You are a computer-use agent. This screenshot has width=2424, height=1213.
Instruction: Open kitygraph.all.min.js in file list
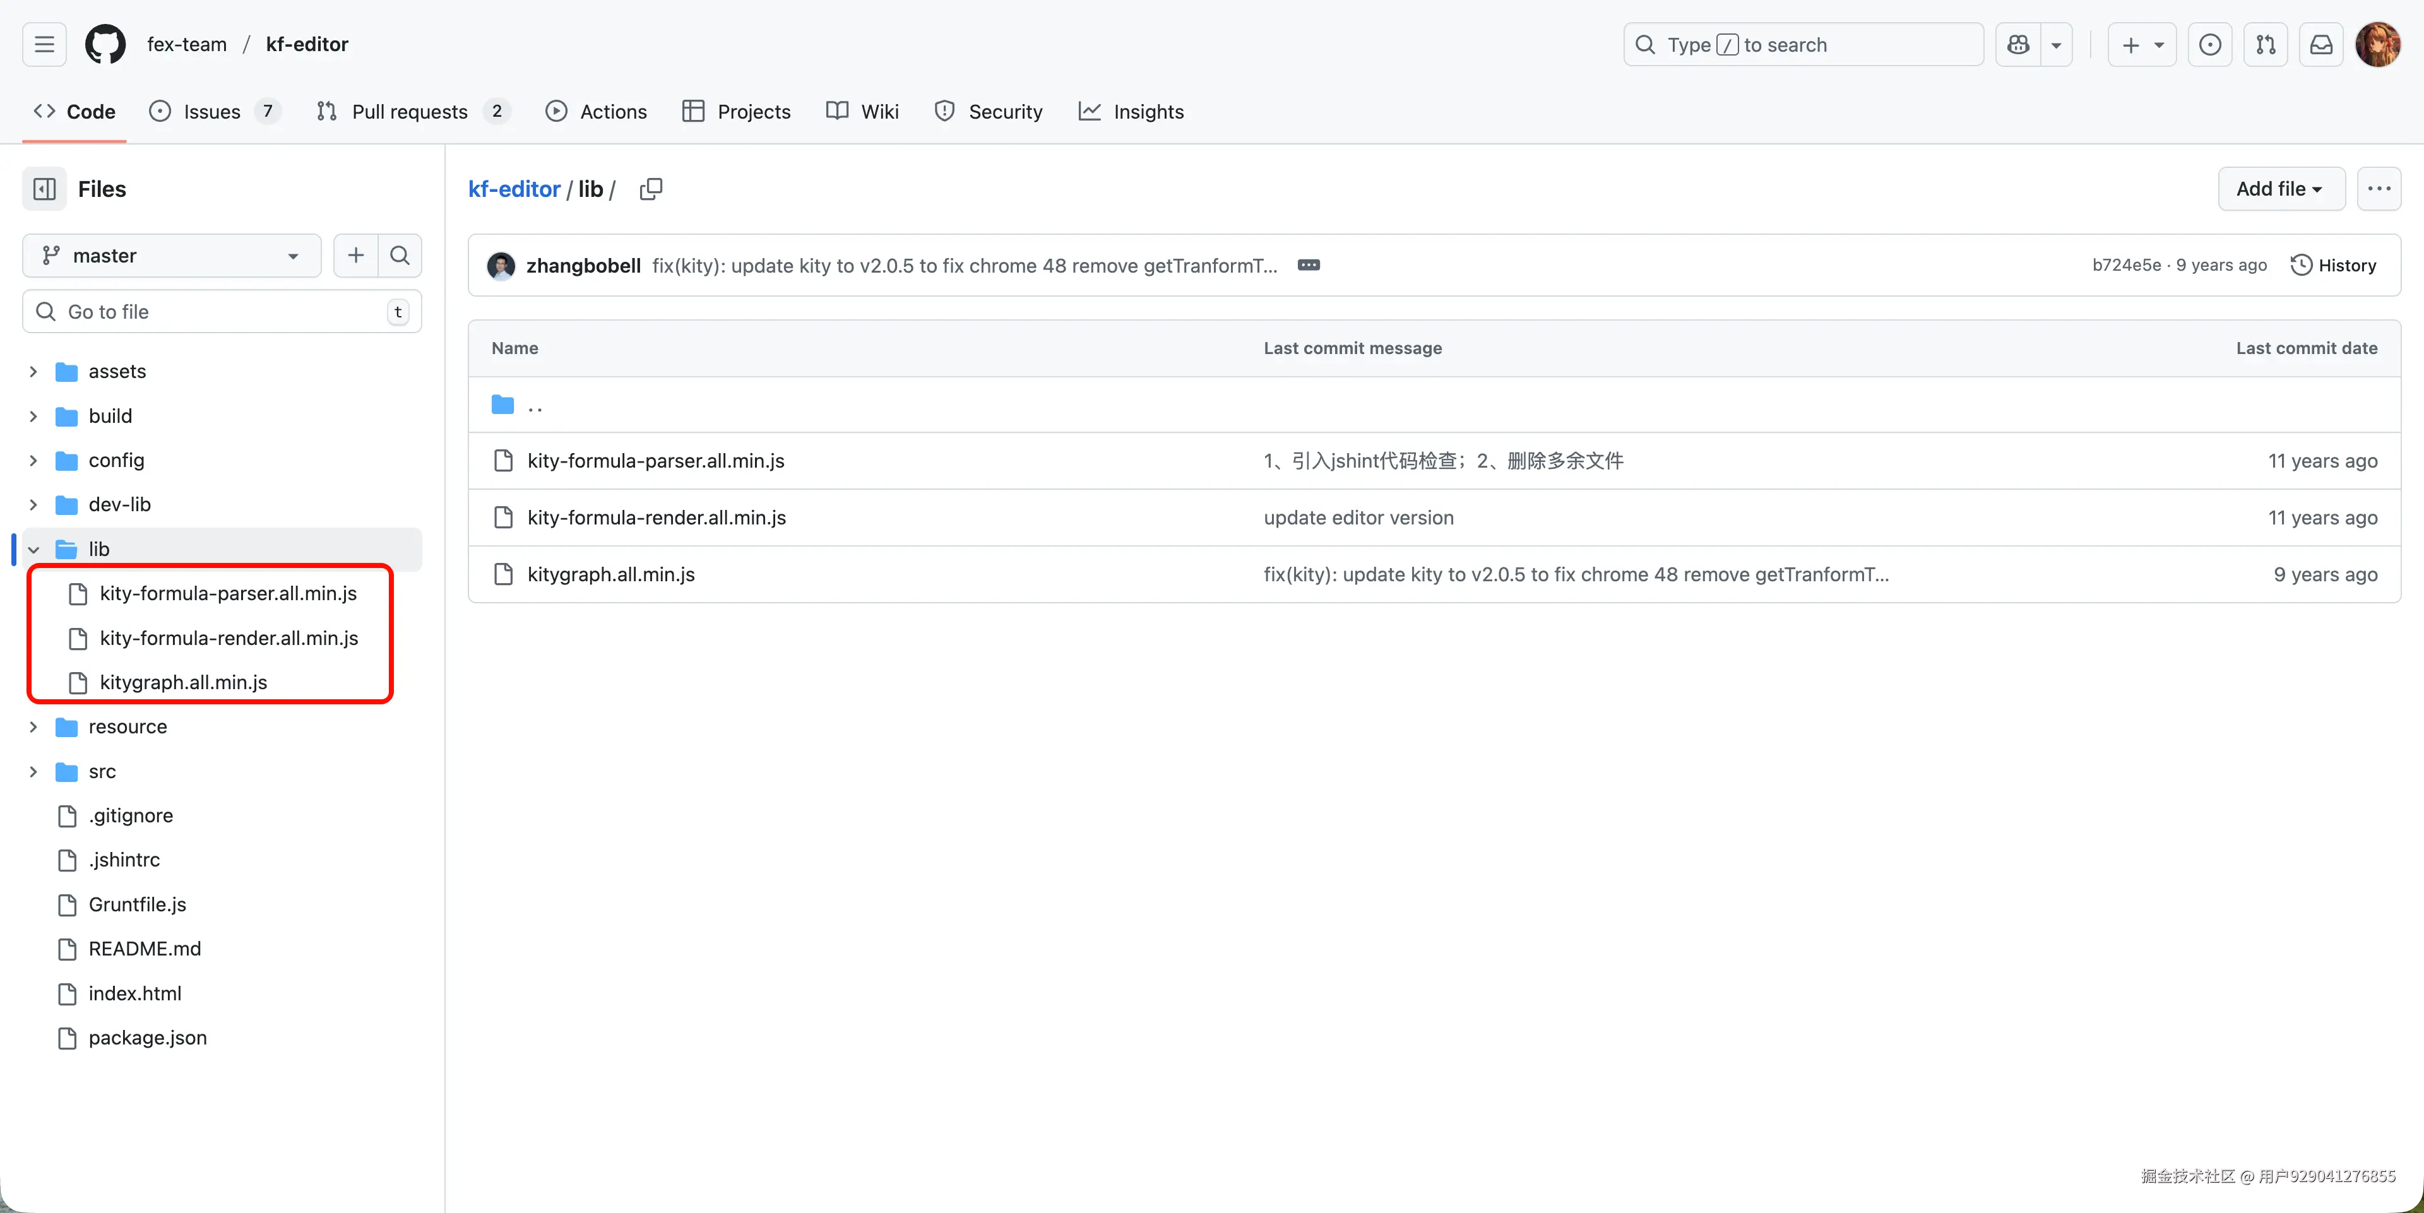tap(610, 575)
